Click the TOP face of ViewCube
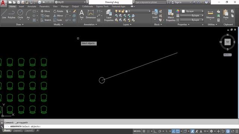This screenshot has height=134, width=239. [227, 42]
